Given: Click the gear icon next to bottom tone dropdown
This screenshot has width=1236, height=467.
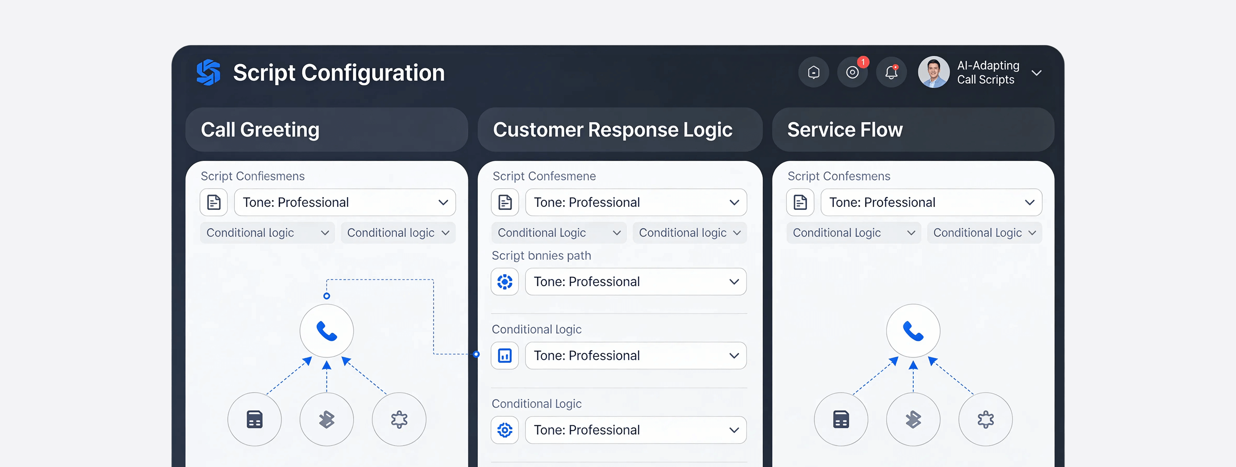Looking at the screenshot, I should pos(505,430).
